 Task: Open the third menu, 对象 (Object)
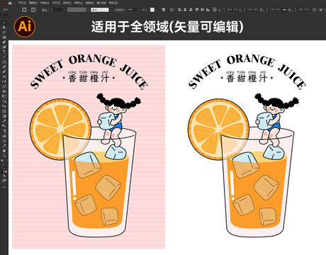pyautogui.click(x=45, y=3)
